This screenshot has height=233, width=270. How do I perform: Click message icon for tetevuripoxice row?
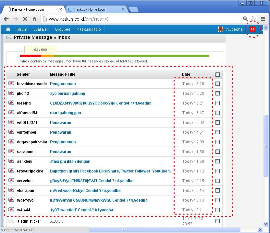[11, 171]
